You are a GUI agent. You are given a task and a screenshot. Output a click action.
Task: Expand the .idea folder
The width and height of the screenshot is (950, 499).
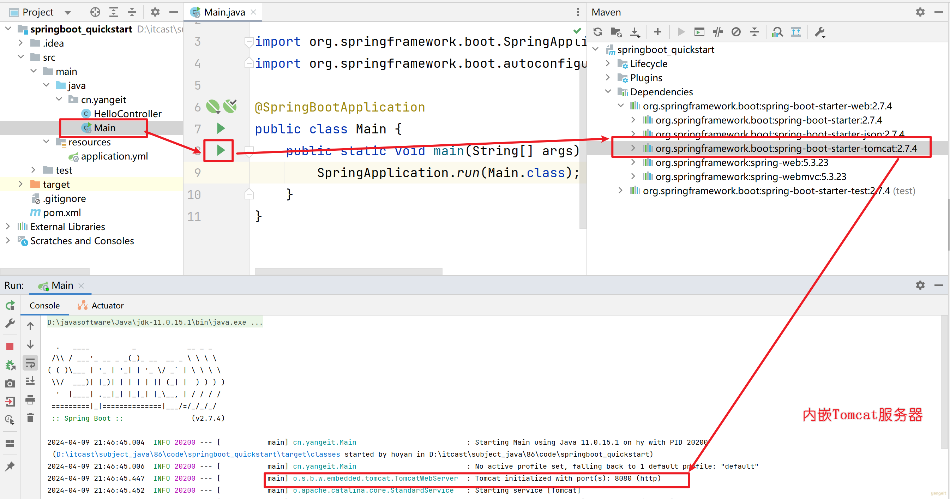tap(21, 43)
